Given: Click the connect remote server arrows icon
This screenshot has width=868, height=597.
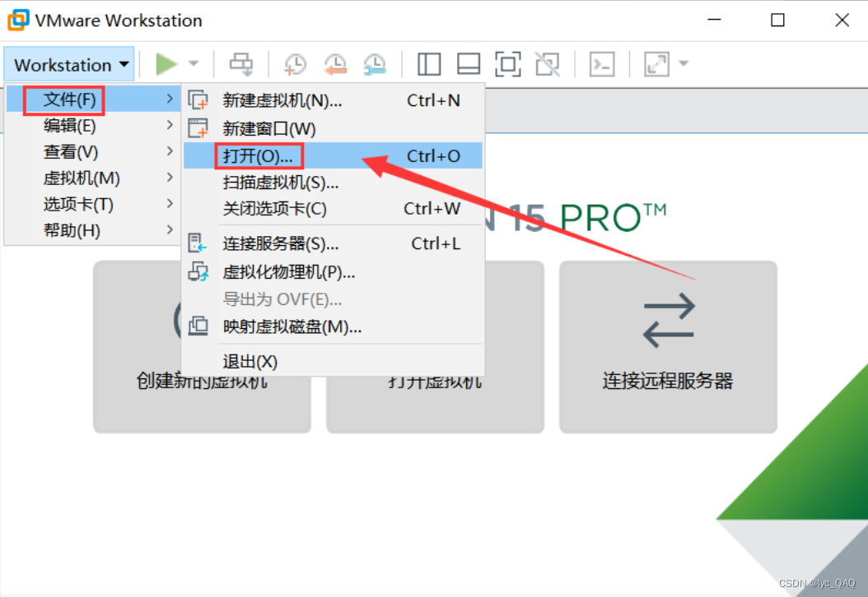Looking at the screenshot, I should click(669, 321).
